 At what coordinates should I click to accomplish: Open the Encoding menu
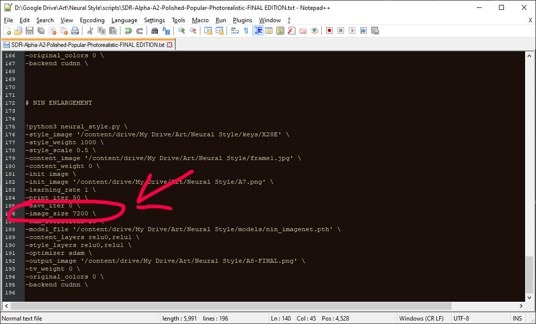[92, 20]
